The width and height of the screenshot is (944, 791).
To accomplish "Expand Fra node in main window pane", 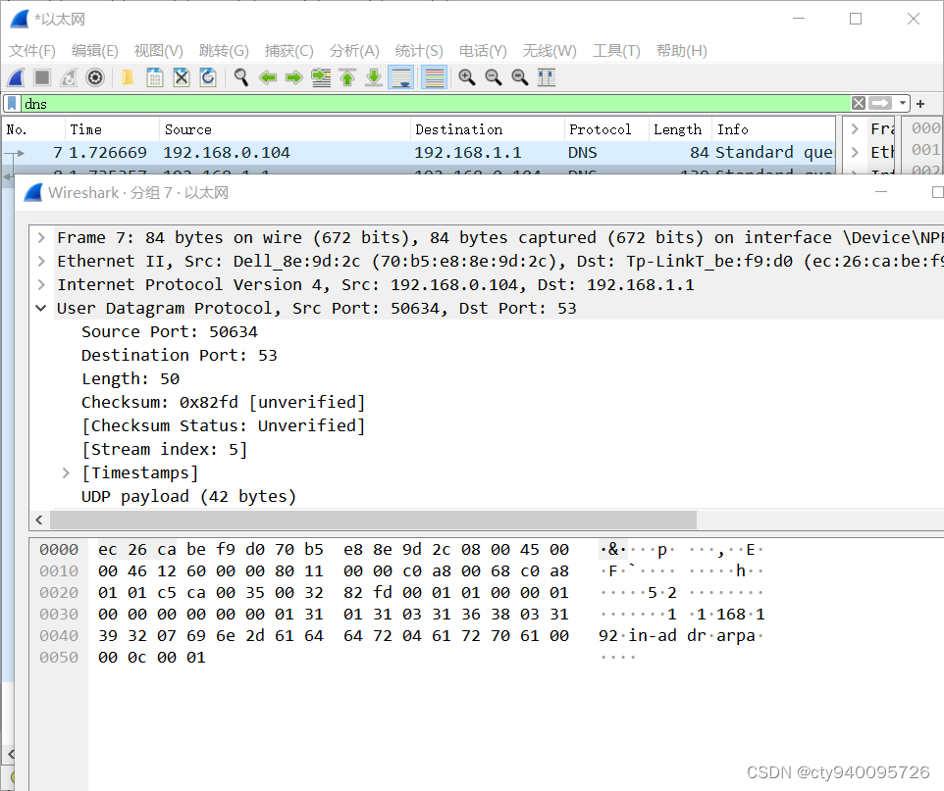I will point(855,128).
